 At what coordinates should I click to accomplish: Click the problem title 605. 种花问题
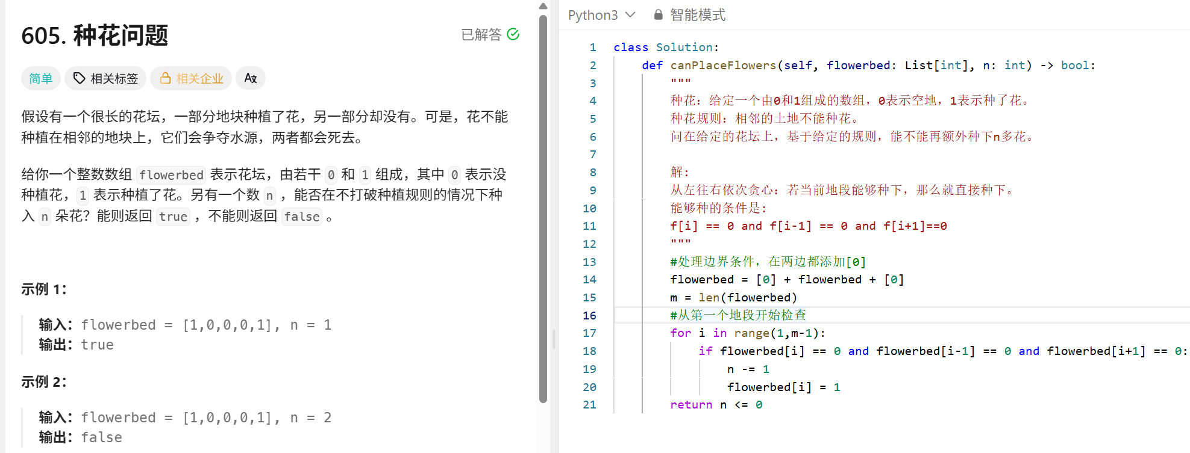point(95,35)
